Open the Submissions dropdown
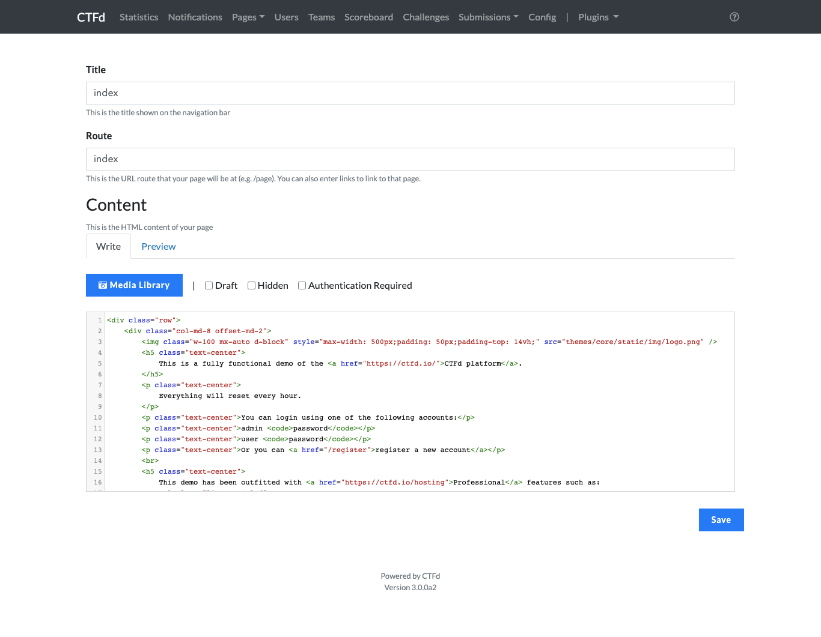Viewport: 821px width, 637px height. [x=488, y=17]
